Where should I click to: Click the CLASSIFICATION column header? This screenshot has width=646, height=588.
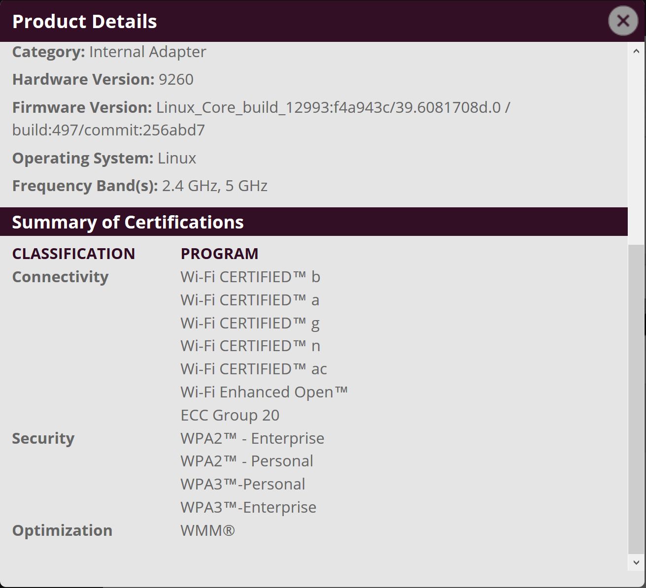(x=73, y=254)
